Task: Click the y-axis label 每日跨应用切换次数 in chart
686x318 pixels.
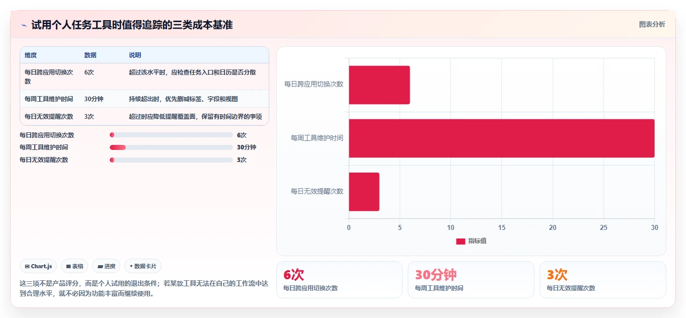Action: pos(314,85)
